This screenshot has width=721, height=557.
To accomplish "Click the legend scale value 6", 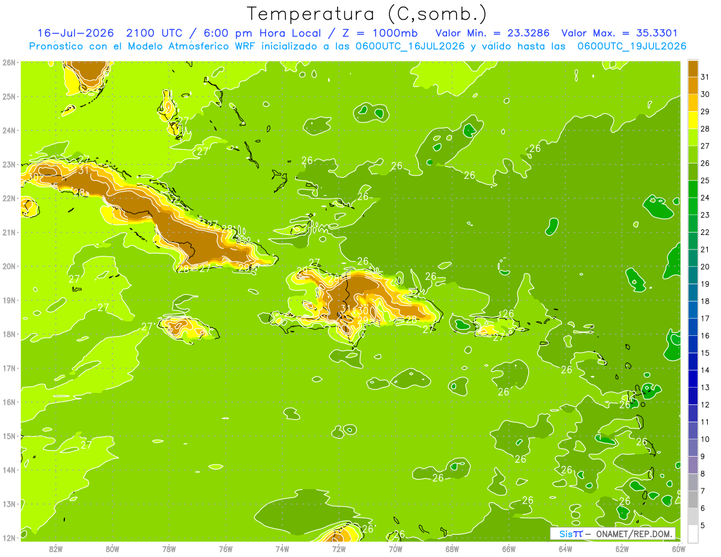I will 703,508.
